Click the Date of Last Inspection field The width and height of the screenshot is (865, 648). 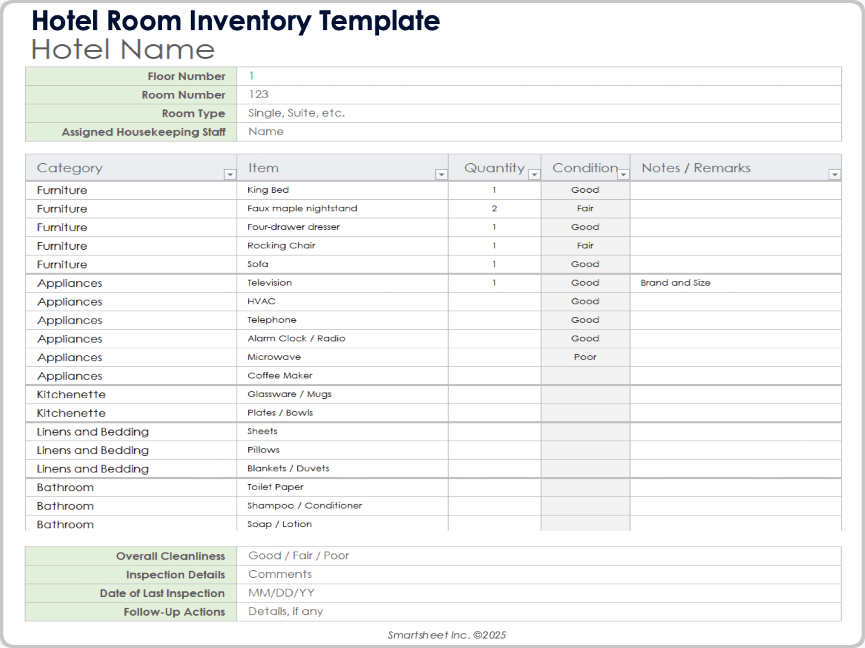538,593
